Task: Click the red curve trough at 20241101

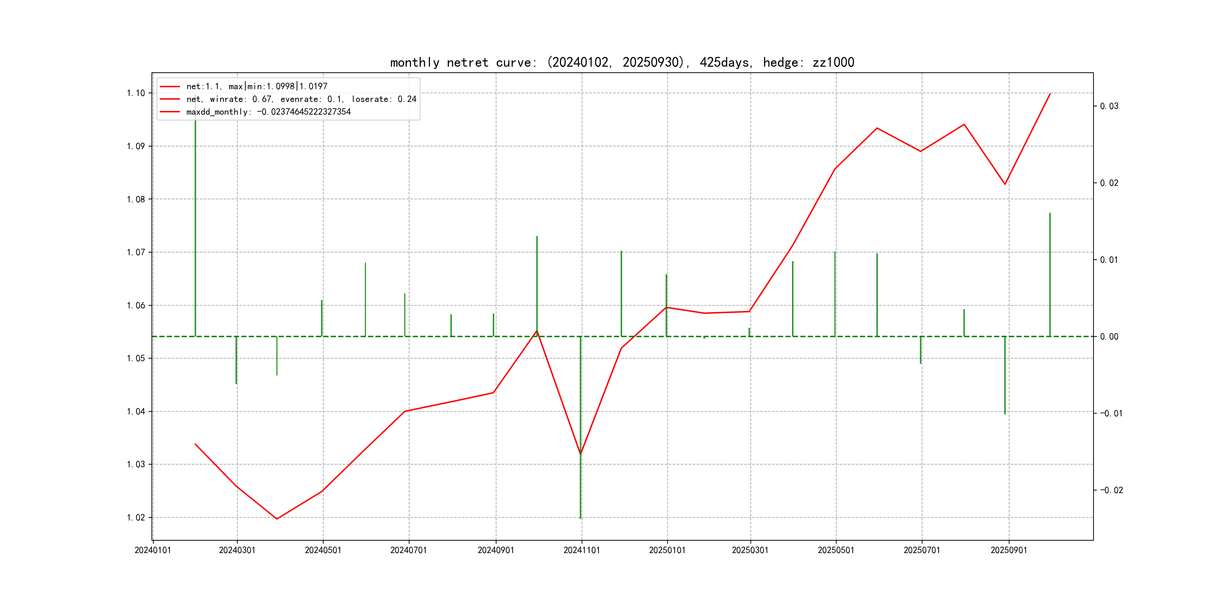Action: coord(580,454)
